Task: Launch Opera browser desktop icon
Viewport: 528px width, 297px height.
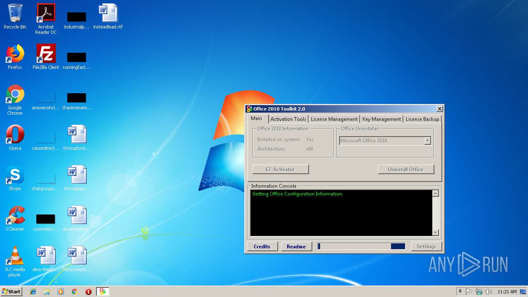Action: click(15, 138)
